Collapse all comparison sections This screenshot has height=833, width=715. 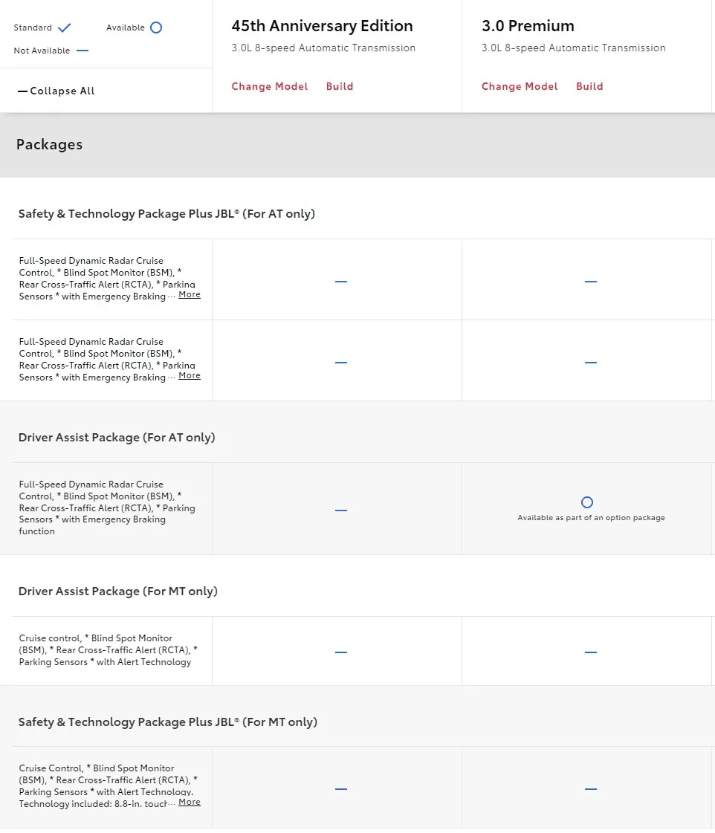pos(56,91)
